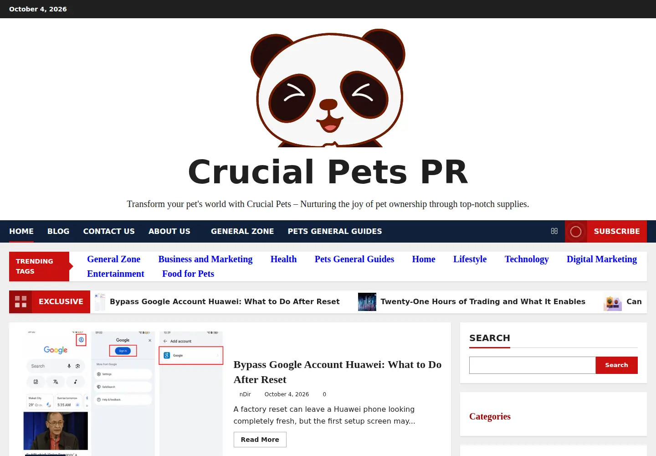Click Read More on the Huawei article
This screenshot has height=456, width=656.
click(260, 440)
